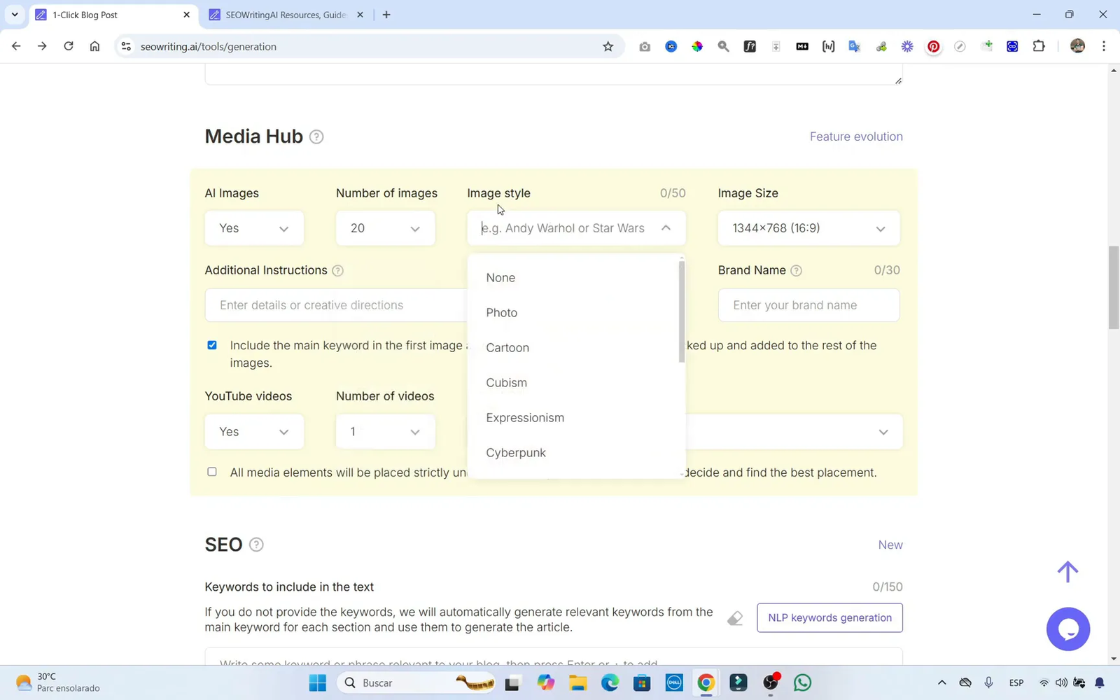Uncheck including main keyword in first image
Screen dimensions: 1120x700
click(x=211, y=345)
